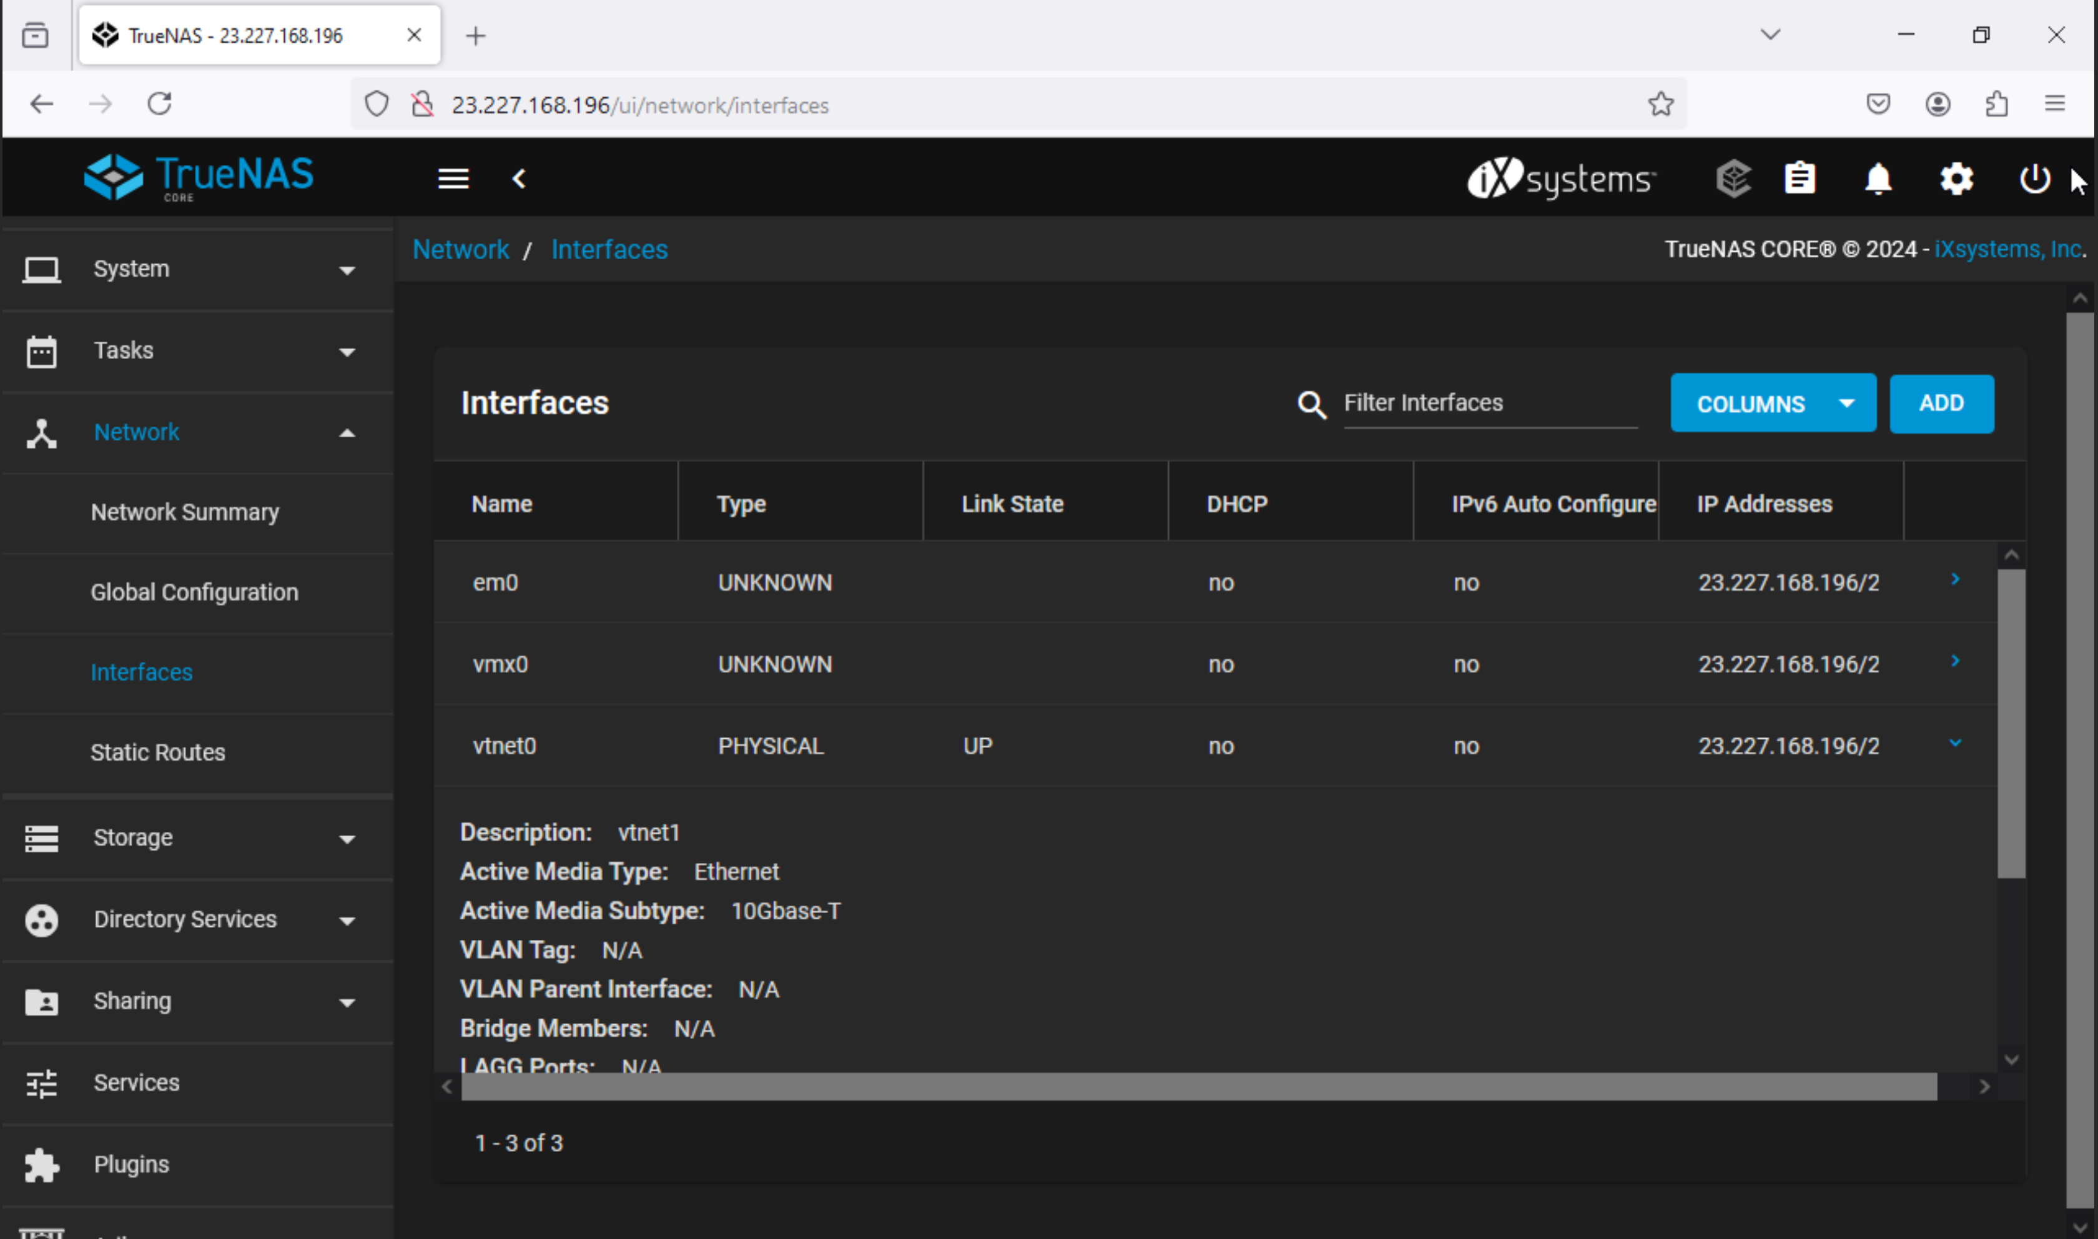Open Static Routes in the sidebar
The image size is (2098, 1239).
point(158,753)
